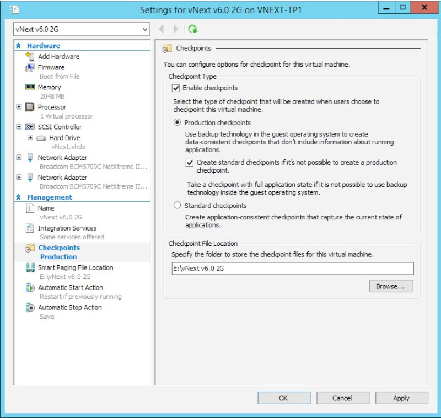Select Production checkpoints radio button
This screenshot has height=418, width=441.
(x=177, y=122)
